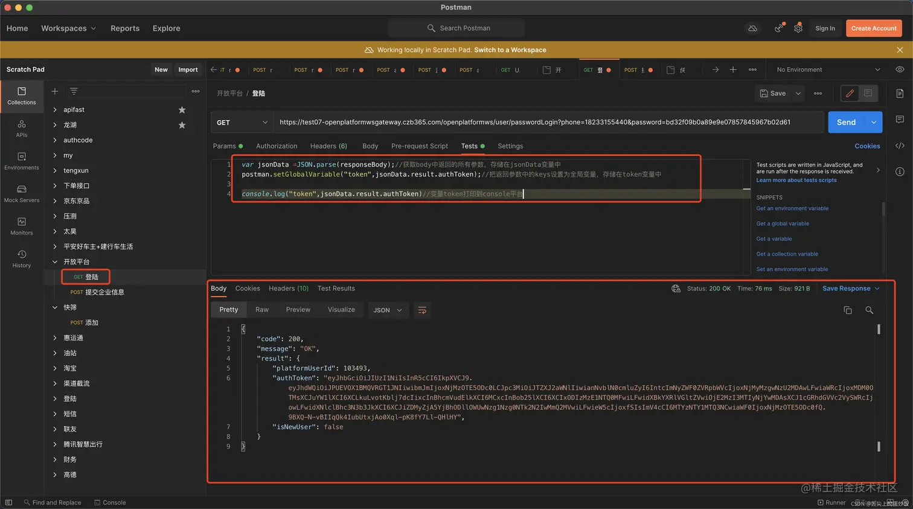This screenshot has width=913, height=509.
Task: Go to previous tabs with left arrow
Action: [x=214, y=69]
